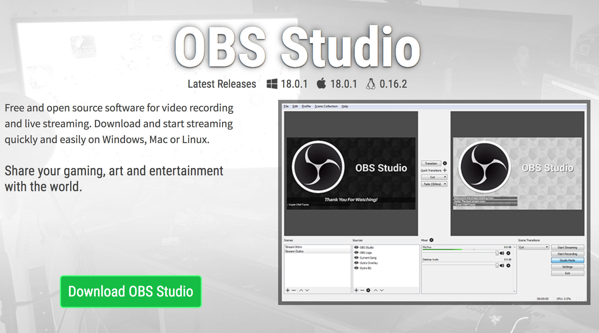Image resolution: width=599 pixels, height=333 pixels.
Task: Select the Stream Intro scene
Action: tap(317, 247)
